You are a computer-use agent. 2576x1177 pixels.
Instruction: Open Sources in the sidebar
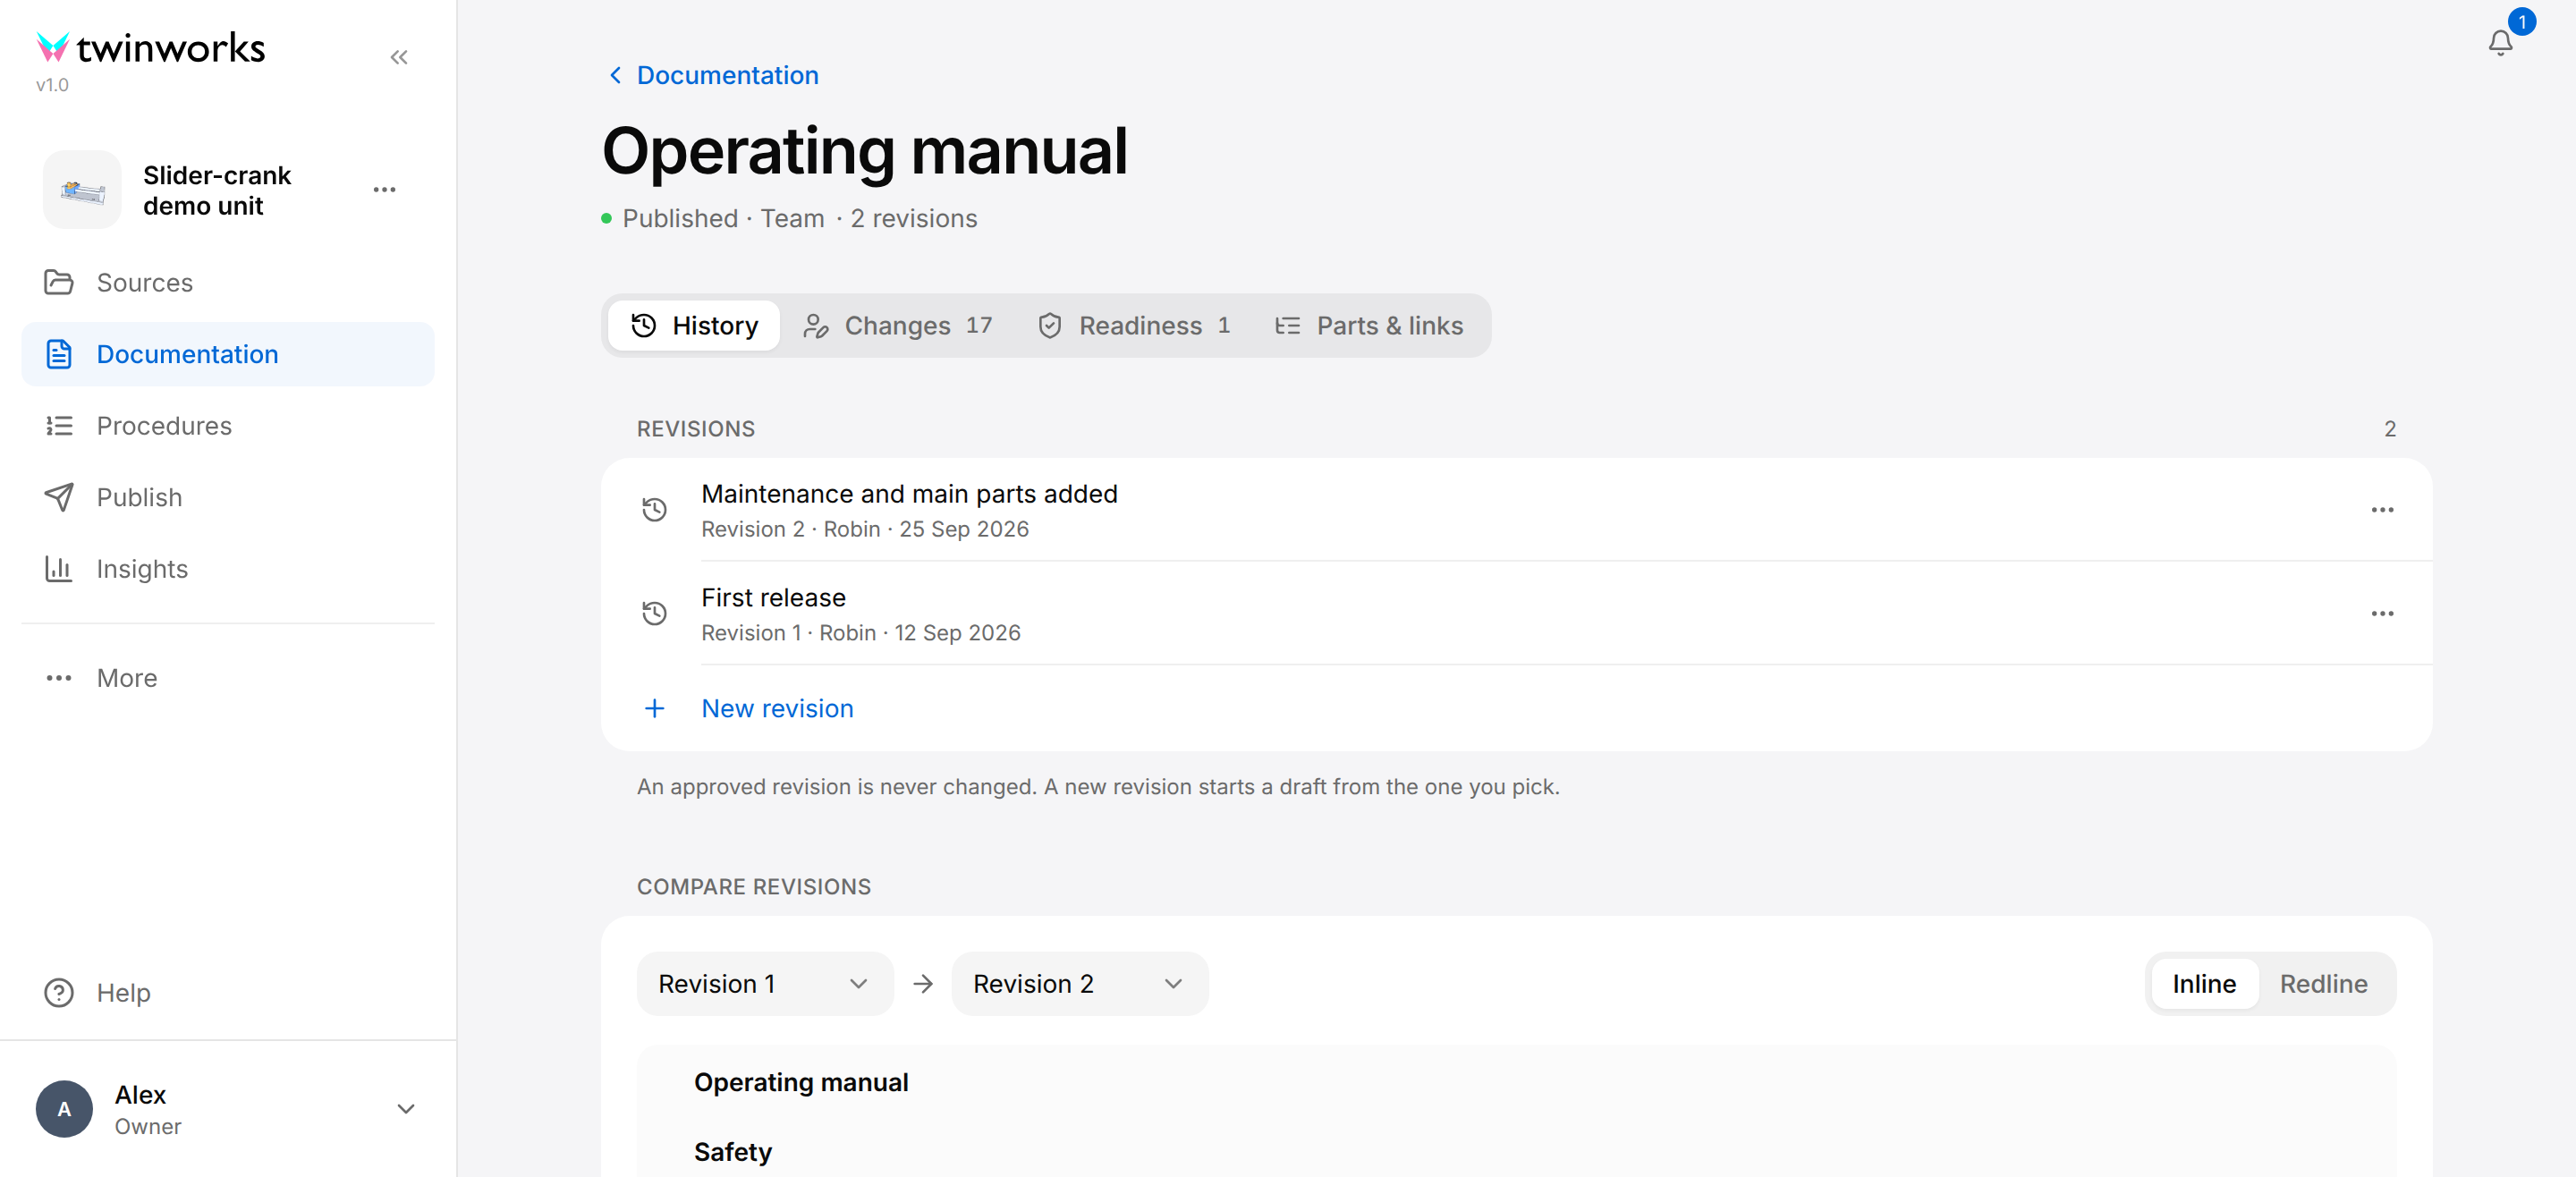tap(228, 283)
